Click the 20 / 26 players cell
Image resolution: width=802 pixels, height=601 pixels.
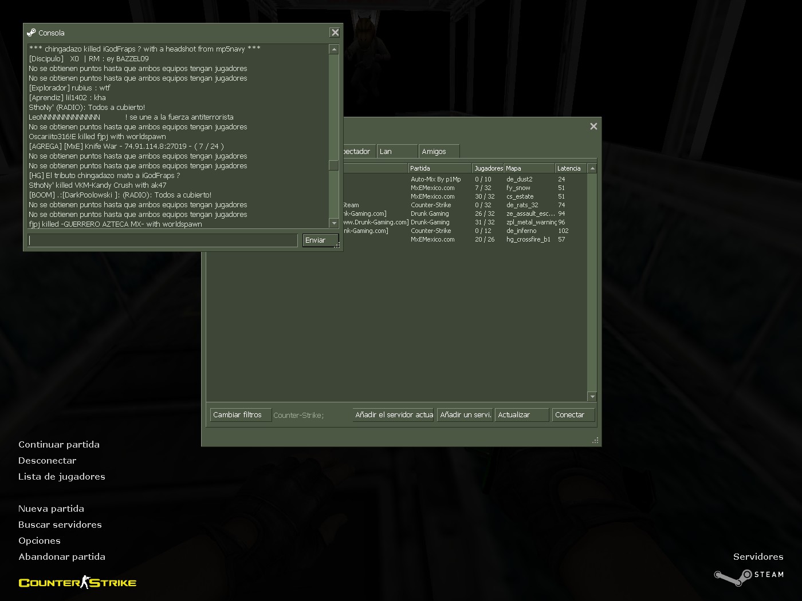tap(485, 239)
